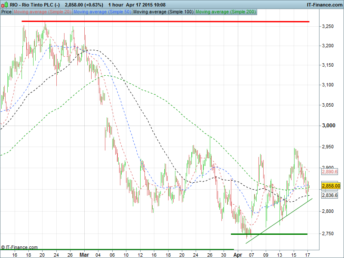Switch to Moving average (Simple 100) tab
The height and width of the screenshot is (258, 344).
163,12
